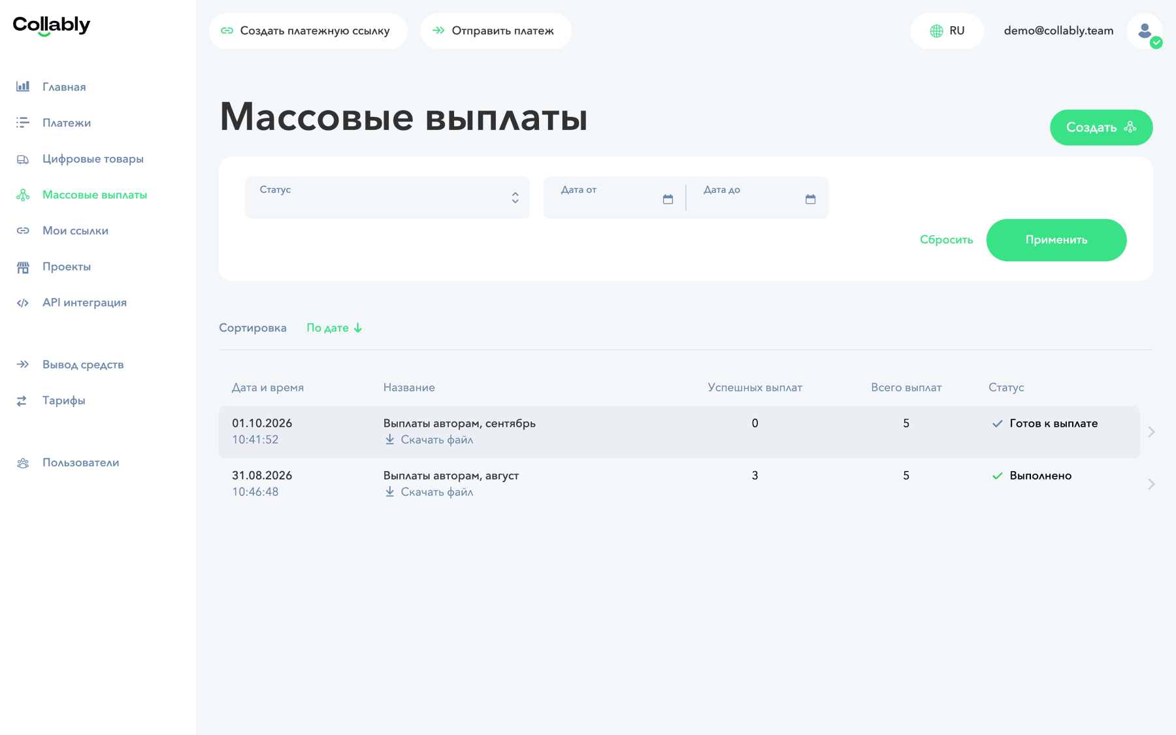The width and height of the screenshot is (1176, 735).
Task: Click the list icon beside Платежи
Action: pyautogui.click(x=23, y=122)
